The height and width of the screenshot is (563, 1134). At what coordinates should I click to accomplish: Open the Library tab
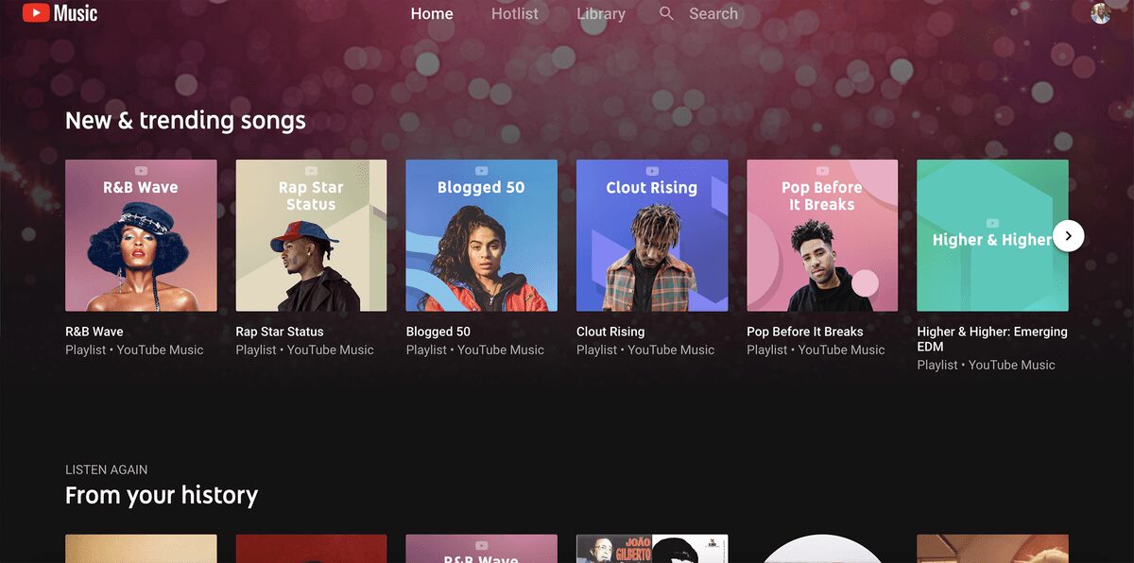tap(601, 13)
